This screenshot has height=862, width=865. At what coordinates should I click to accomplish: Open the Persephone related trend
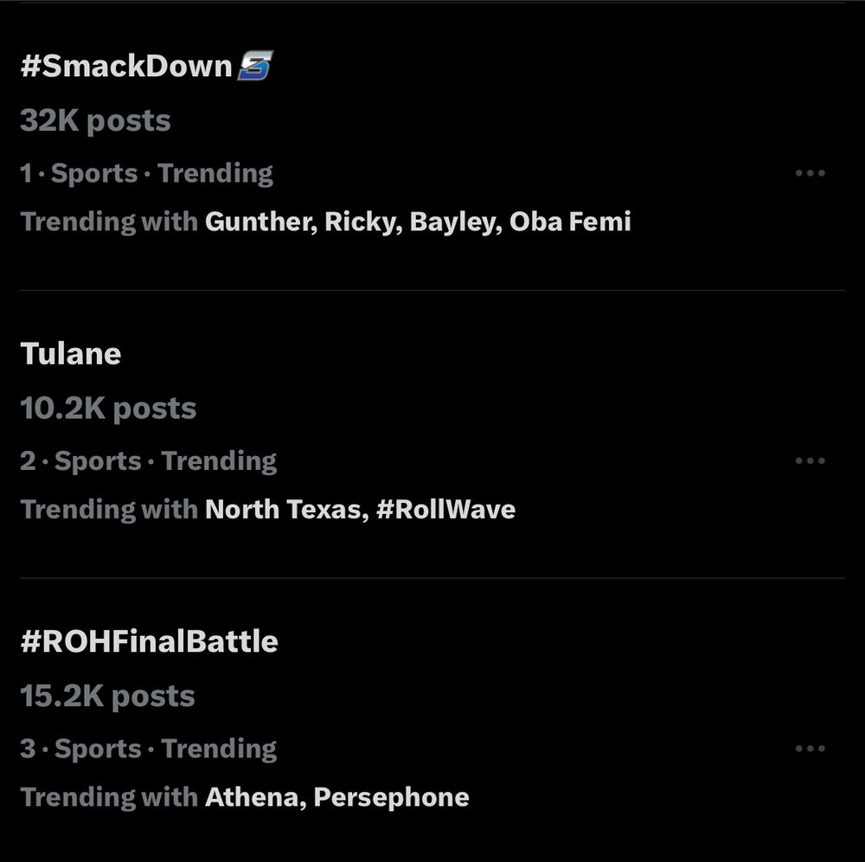(x=391, y=797)
